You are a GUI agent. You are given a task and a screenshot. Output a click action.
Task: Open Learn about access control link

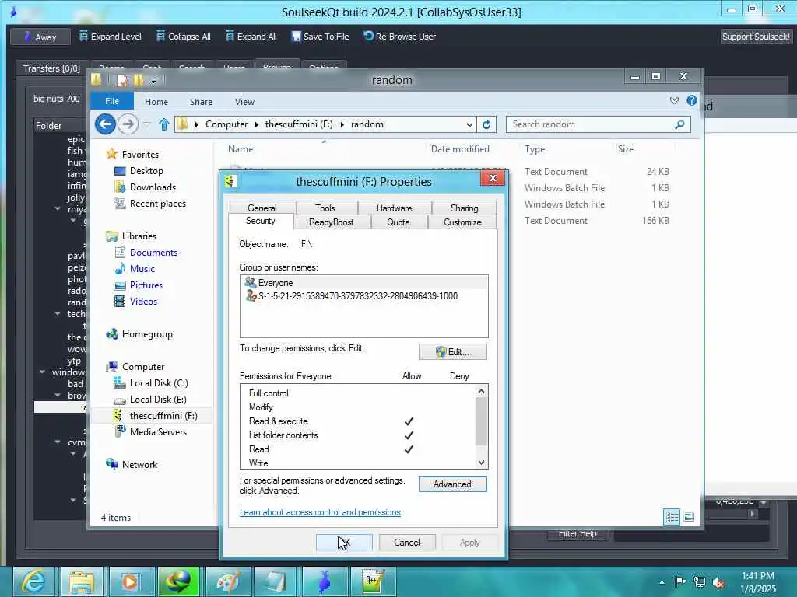point(320,512)
